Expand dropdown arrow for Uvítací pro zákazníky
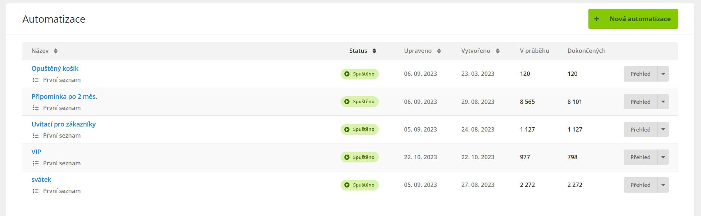The width and height of the screenshot is (701, 216). pos(663,129)
